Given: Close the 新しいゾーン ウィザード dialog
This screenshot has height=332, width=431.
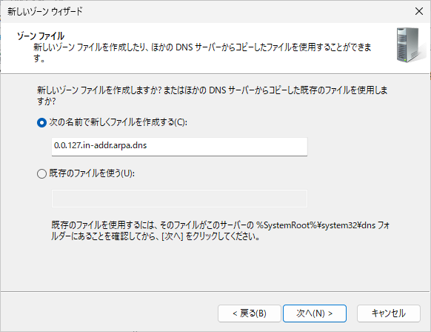Looking at the screenshot, I should (419, 11).
